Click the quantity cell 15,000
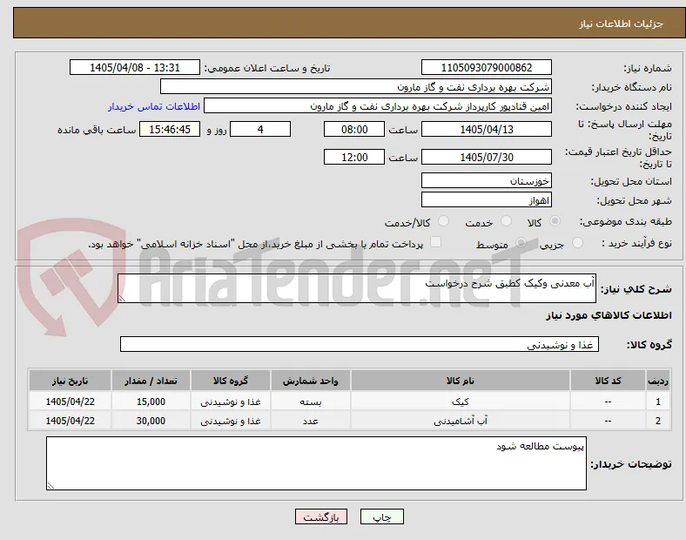This screenshot has height=540, width=686. pyautogui.click(x=151, y=402)
